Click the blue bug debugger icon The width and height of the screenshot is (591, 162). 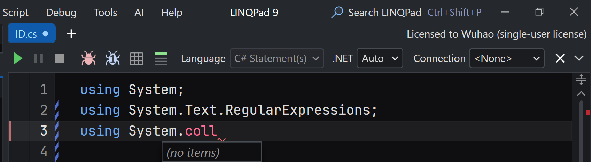coord(112,58)
